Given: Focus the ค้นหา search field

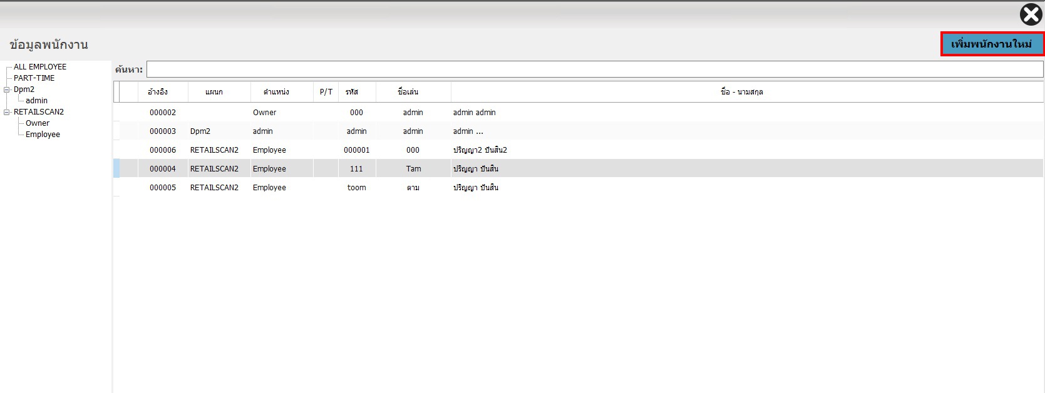Looking at the screenshot, I should (595, 69).
